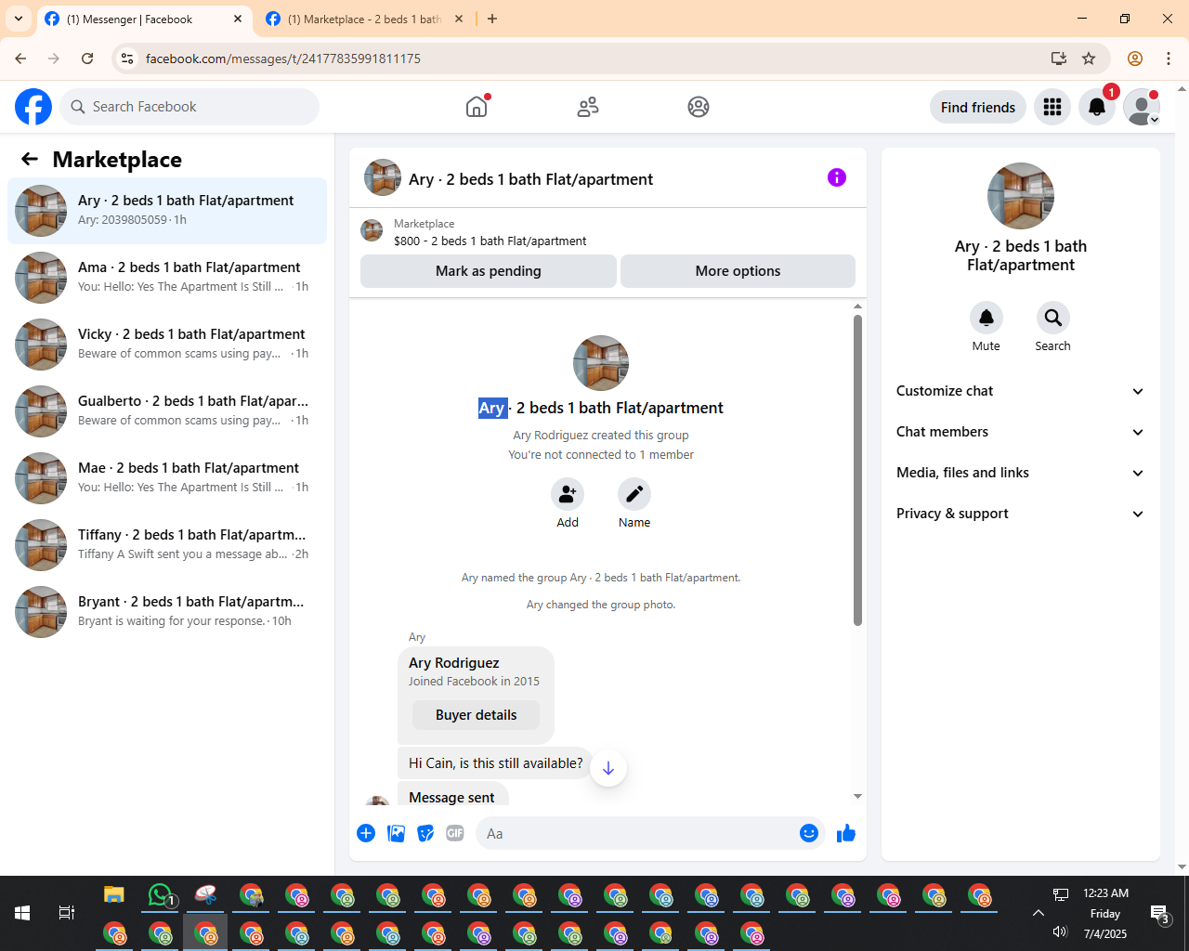Expand Media, files and links section
Viewport: 1189px width, 951px height.
tap(1020, 473)
